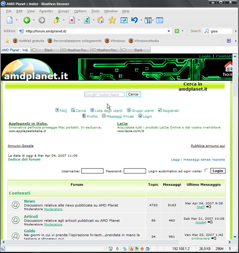Expand the search bar overflow chevron
Screen dimensions: 239x253
236,31
